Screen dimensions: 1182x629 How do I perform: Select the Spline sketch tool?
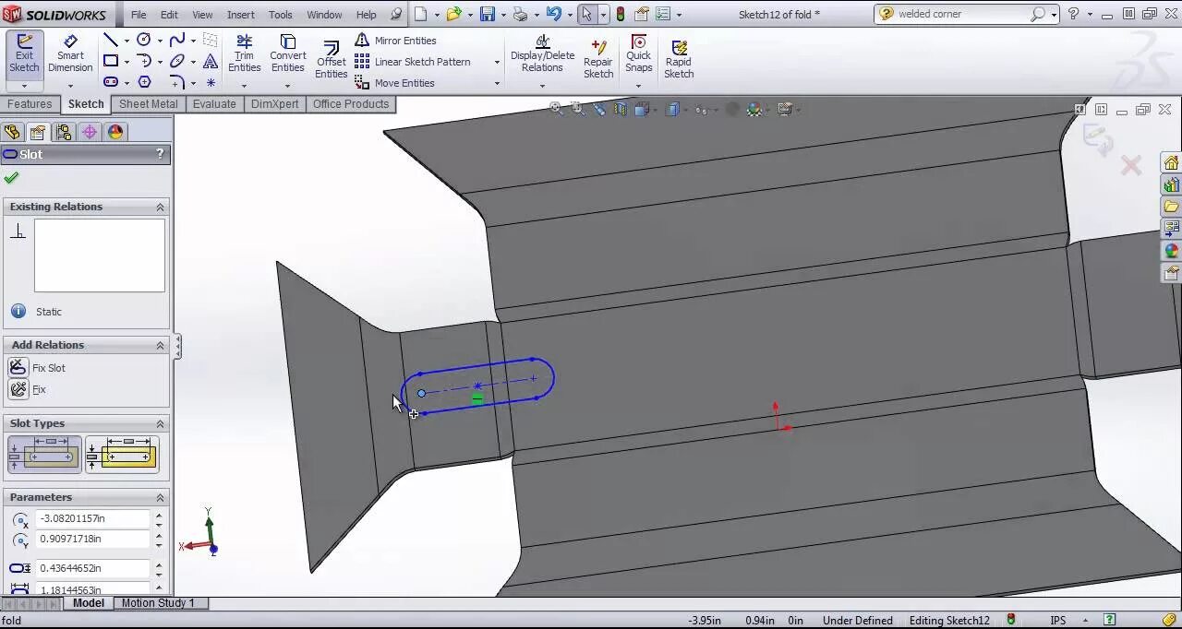tap(177, 40)
